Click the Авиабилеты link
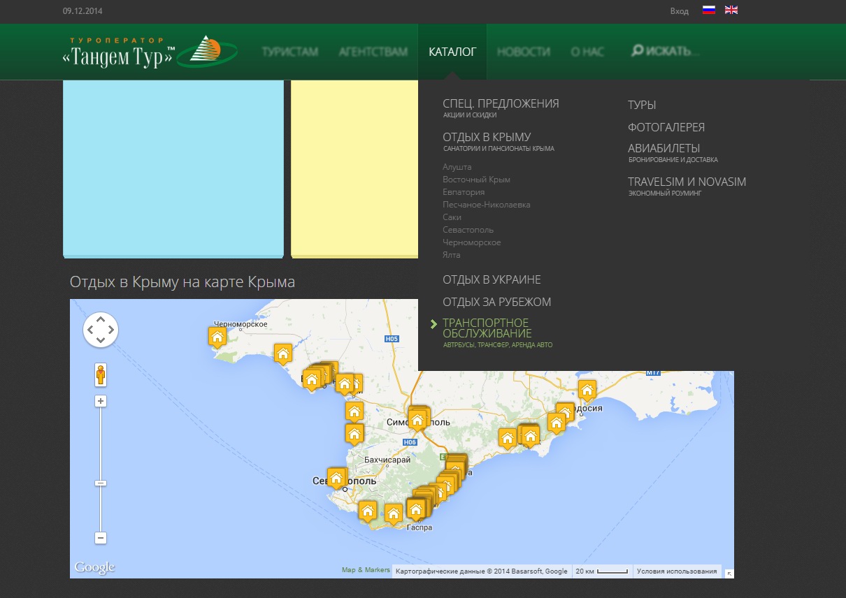 point(664,148)
